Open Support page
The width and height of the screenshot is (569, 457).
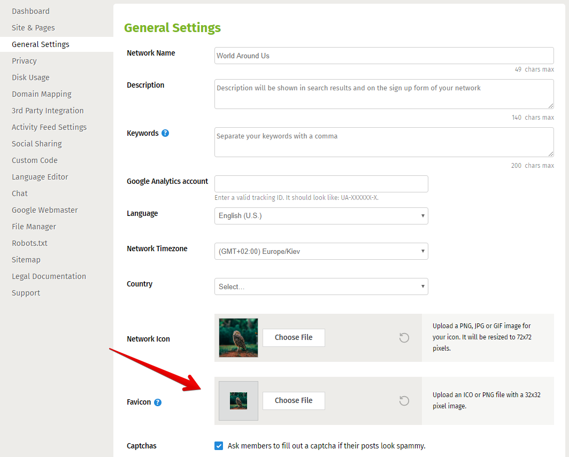click(x=26, y=293)
